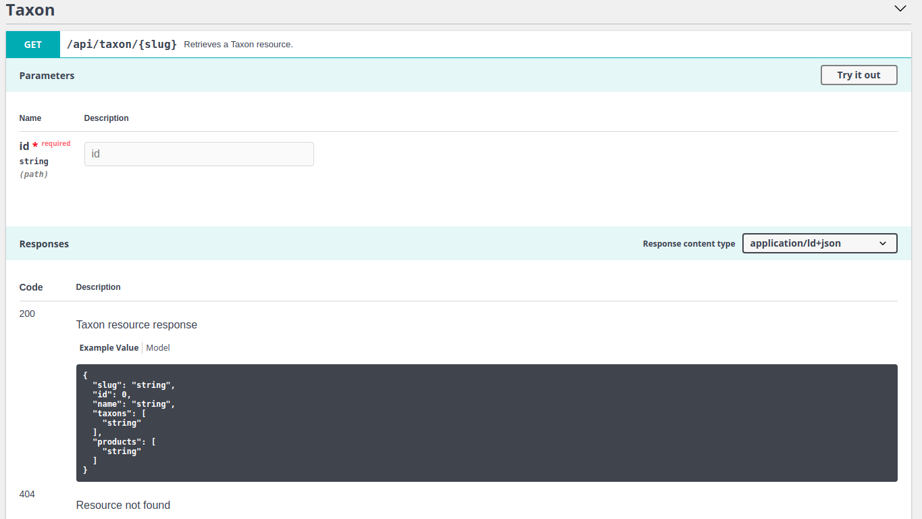Screen dimensions: 922x519
Task: Click the Responses section header
Action: click(44, 243)
